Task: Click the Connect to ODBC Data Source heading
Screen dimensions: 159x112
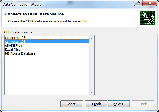Action: click(34, 14)
